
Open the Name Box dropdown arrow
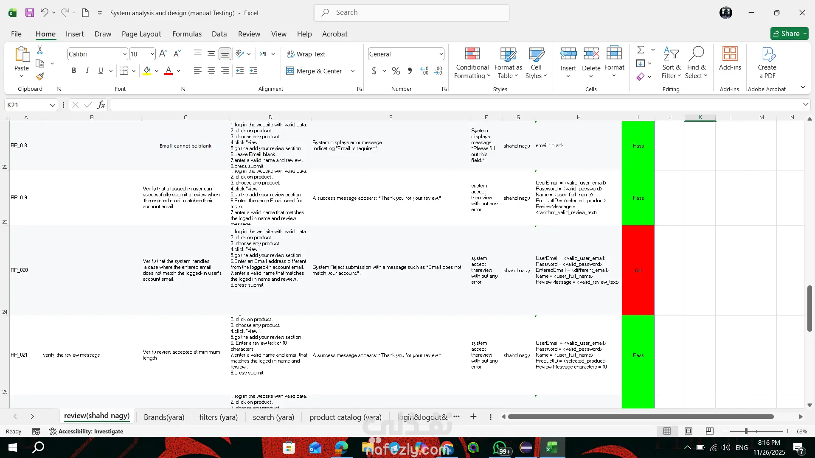tap(52, 105)
